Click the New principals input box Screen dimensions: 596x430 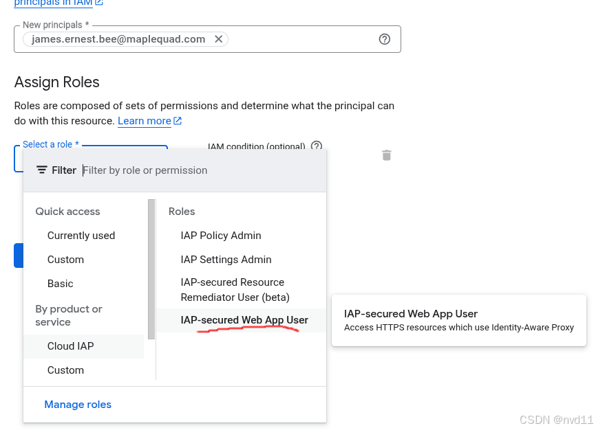point(207,39)
